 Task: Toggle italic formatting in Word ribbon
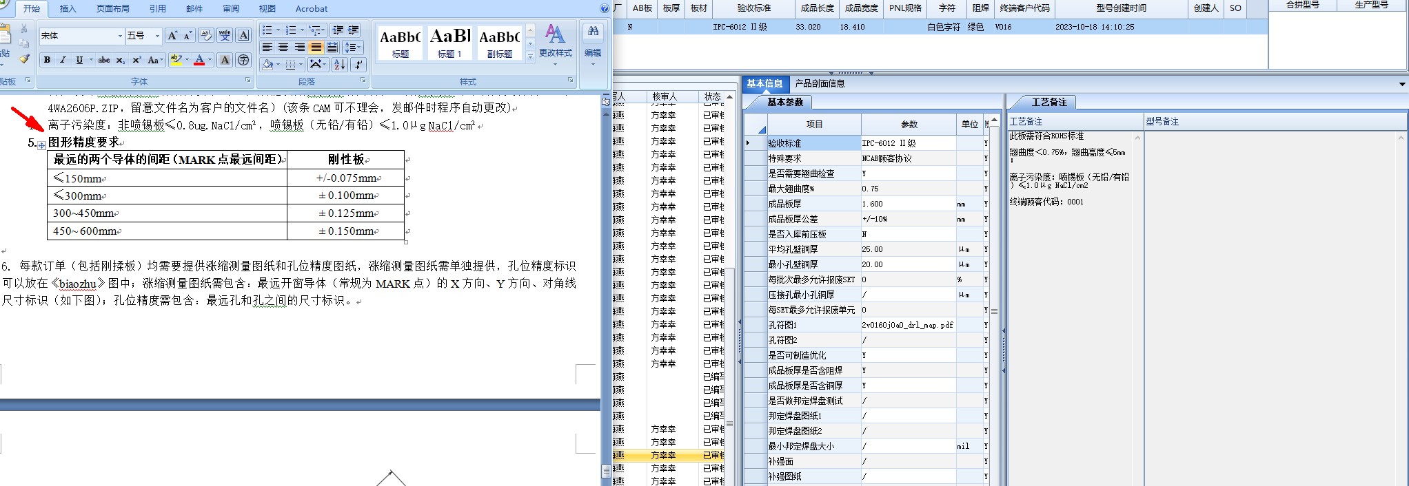click(x=63, y=61)
